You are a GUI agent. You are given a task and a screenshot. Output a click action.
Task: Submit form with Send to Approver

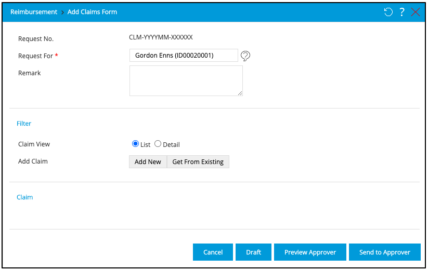point(385,252)
